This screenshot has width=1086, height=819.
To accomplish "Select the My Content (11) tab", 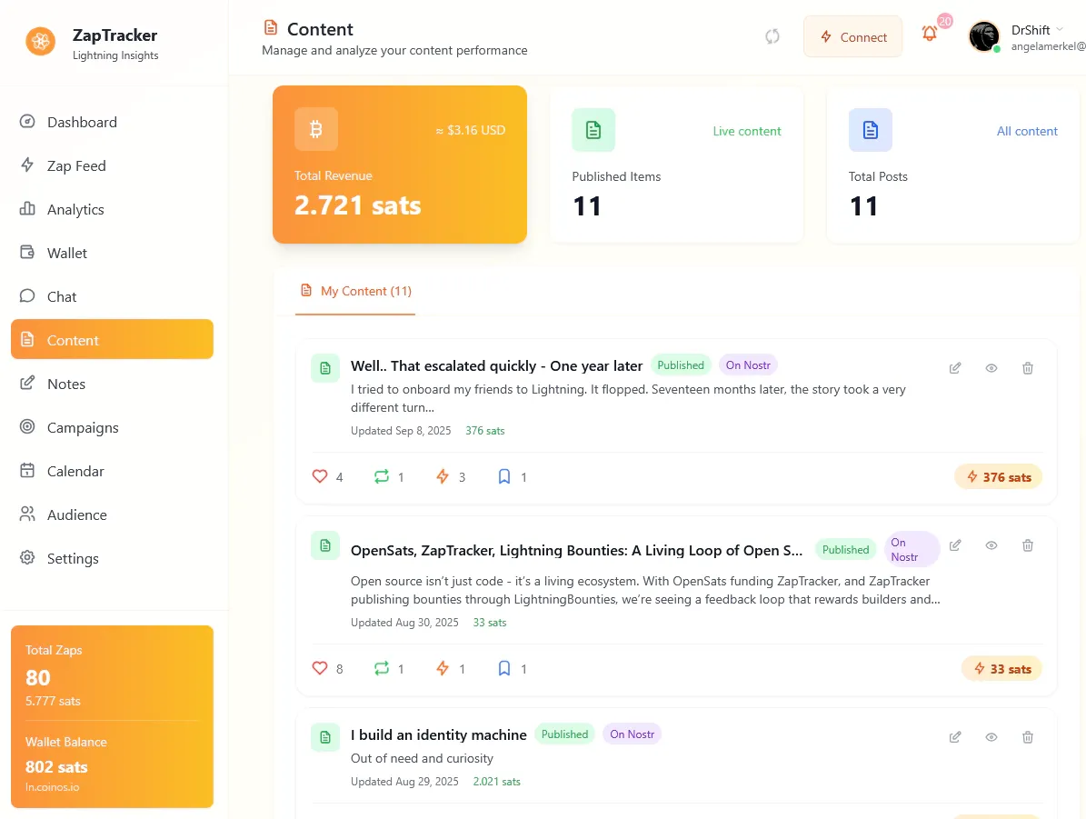I will (355, 292).
